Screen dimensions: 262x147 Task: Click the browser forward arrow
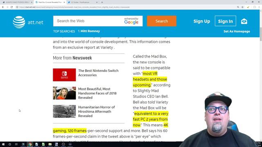tap(7, 7)
